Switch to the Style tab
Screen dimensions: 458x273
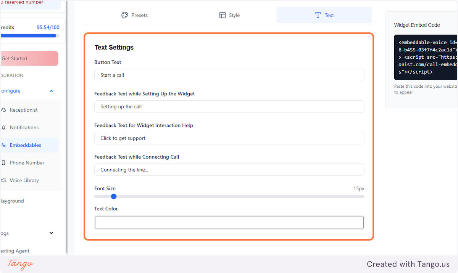pos(229,15)
